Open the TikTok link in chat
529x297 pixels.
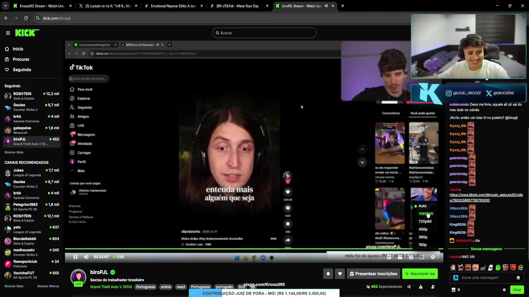tap(486, 198)
